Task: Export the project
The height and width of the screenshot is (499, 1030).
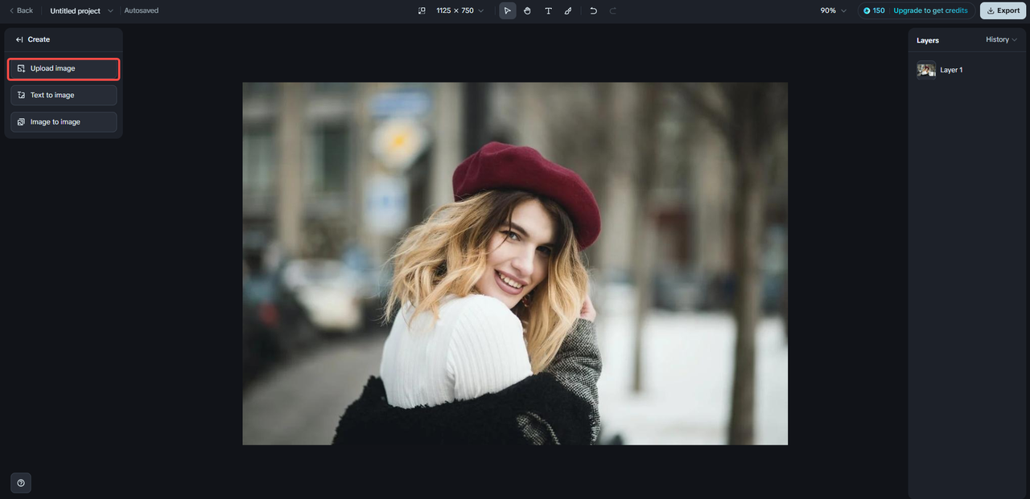Action: point(1003,10)
